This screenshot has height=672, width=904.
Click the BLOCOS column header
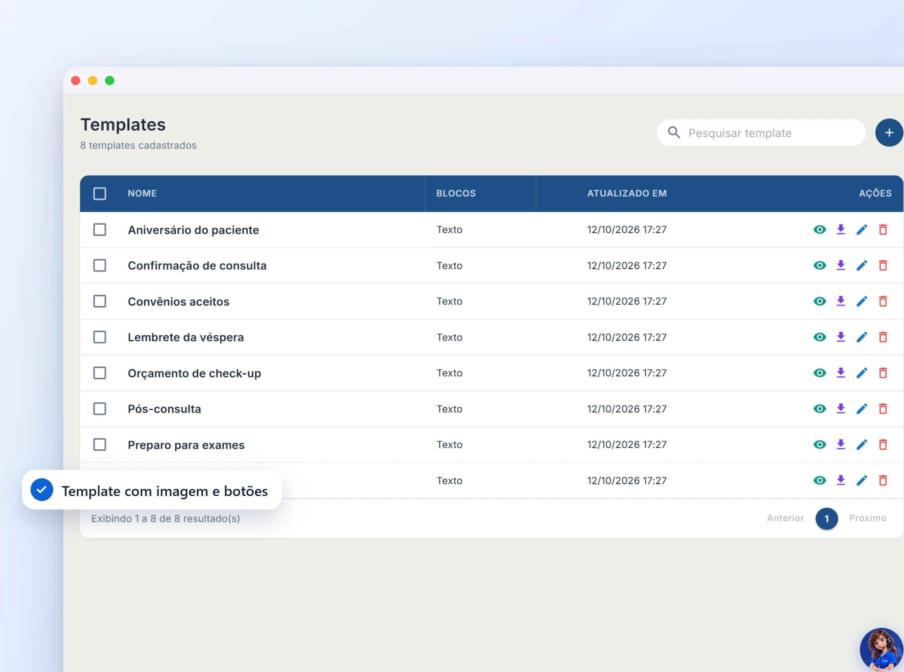pyautogui.click(x=456, y=193)
